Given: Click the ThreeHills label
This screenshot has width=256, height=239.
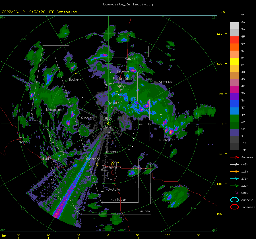Looking at the screenshot, I should pos(143,124).
